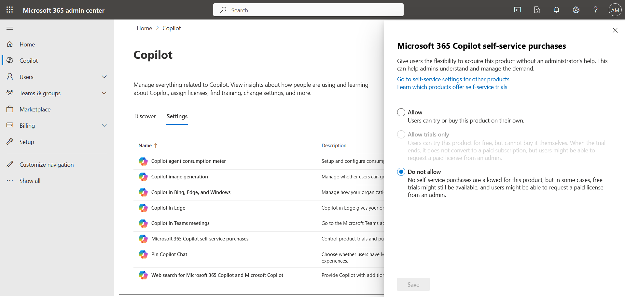625x297 pixels.
Task: Switch to the Discover tab
Action: (x=145, y=116)
